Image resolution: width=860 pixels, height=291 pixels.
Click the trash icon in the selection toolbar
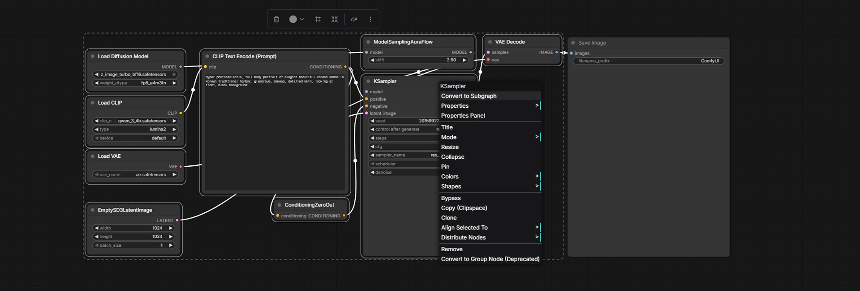click(x=276, y=19)
